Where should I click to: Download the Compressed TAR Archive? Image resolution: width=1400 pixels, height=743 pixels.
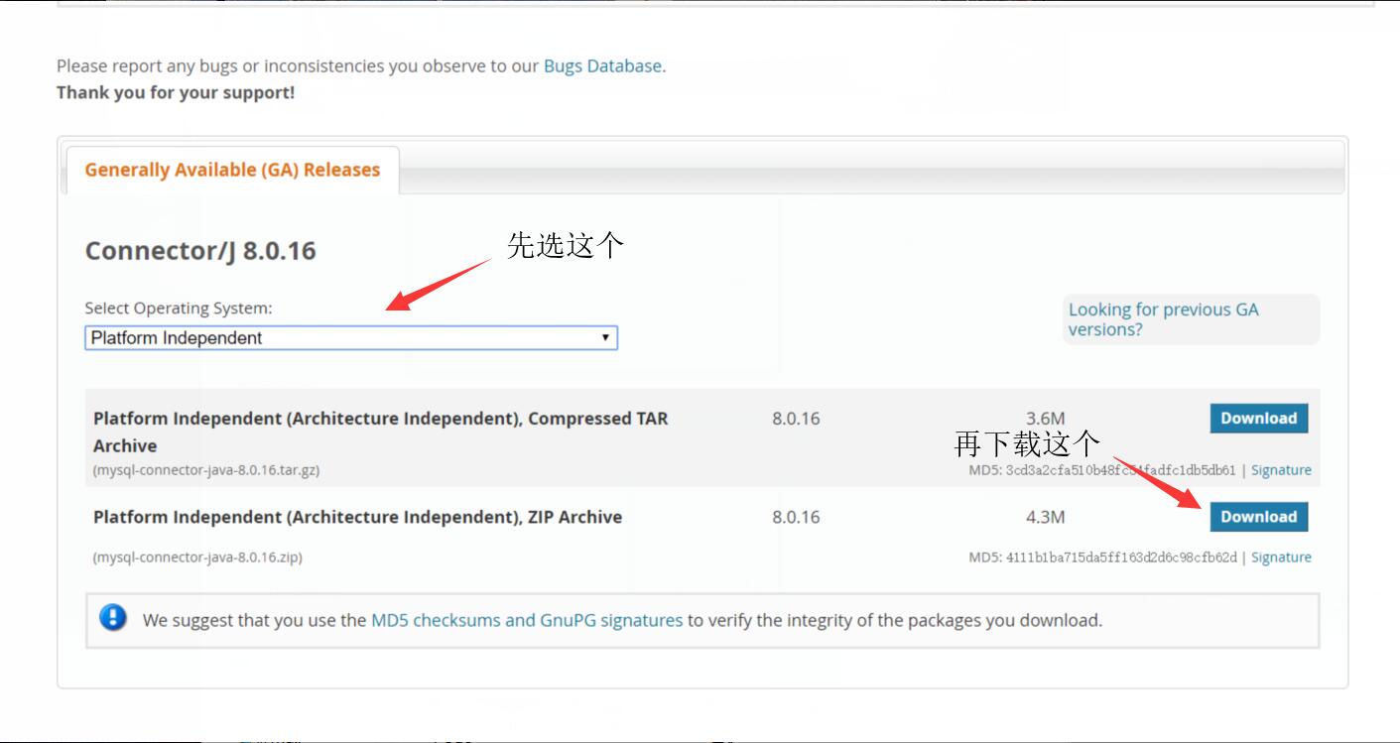coord(1258,418)
